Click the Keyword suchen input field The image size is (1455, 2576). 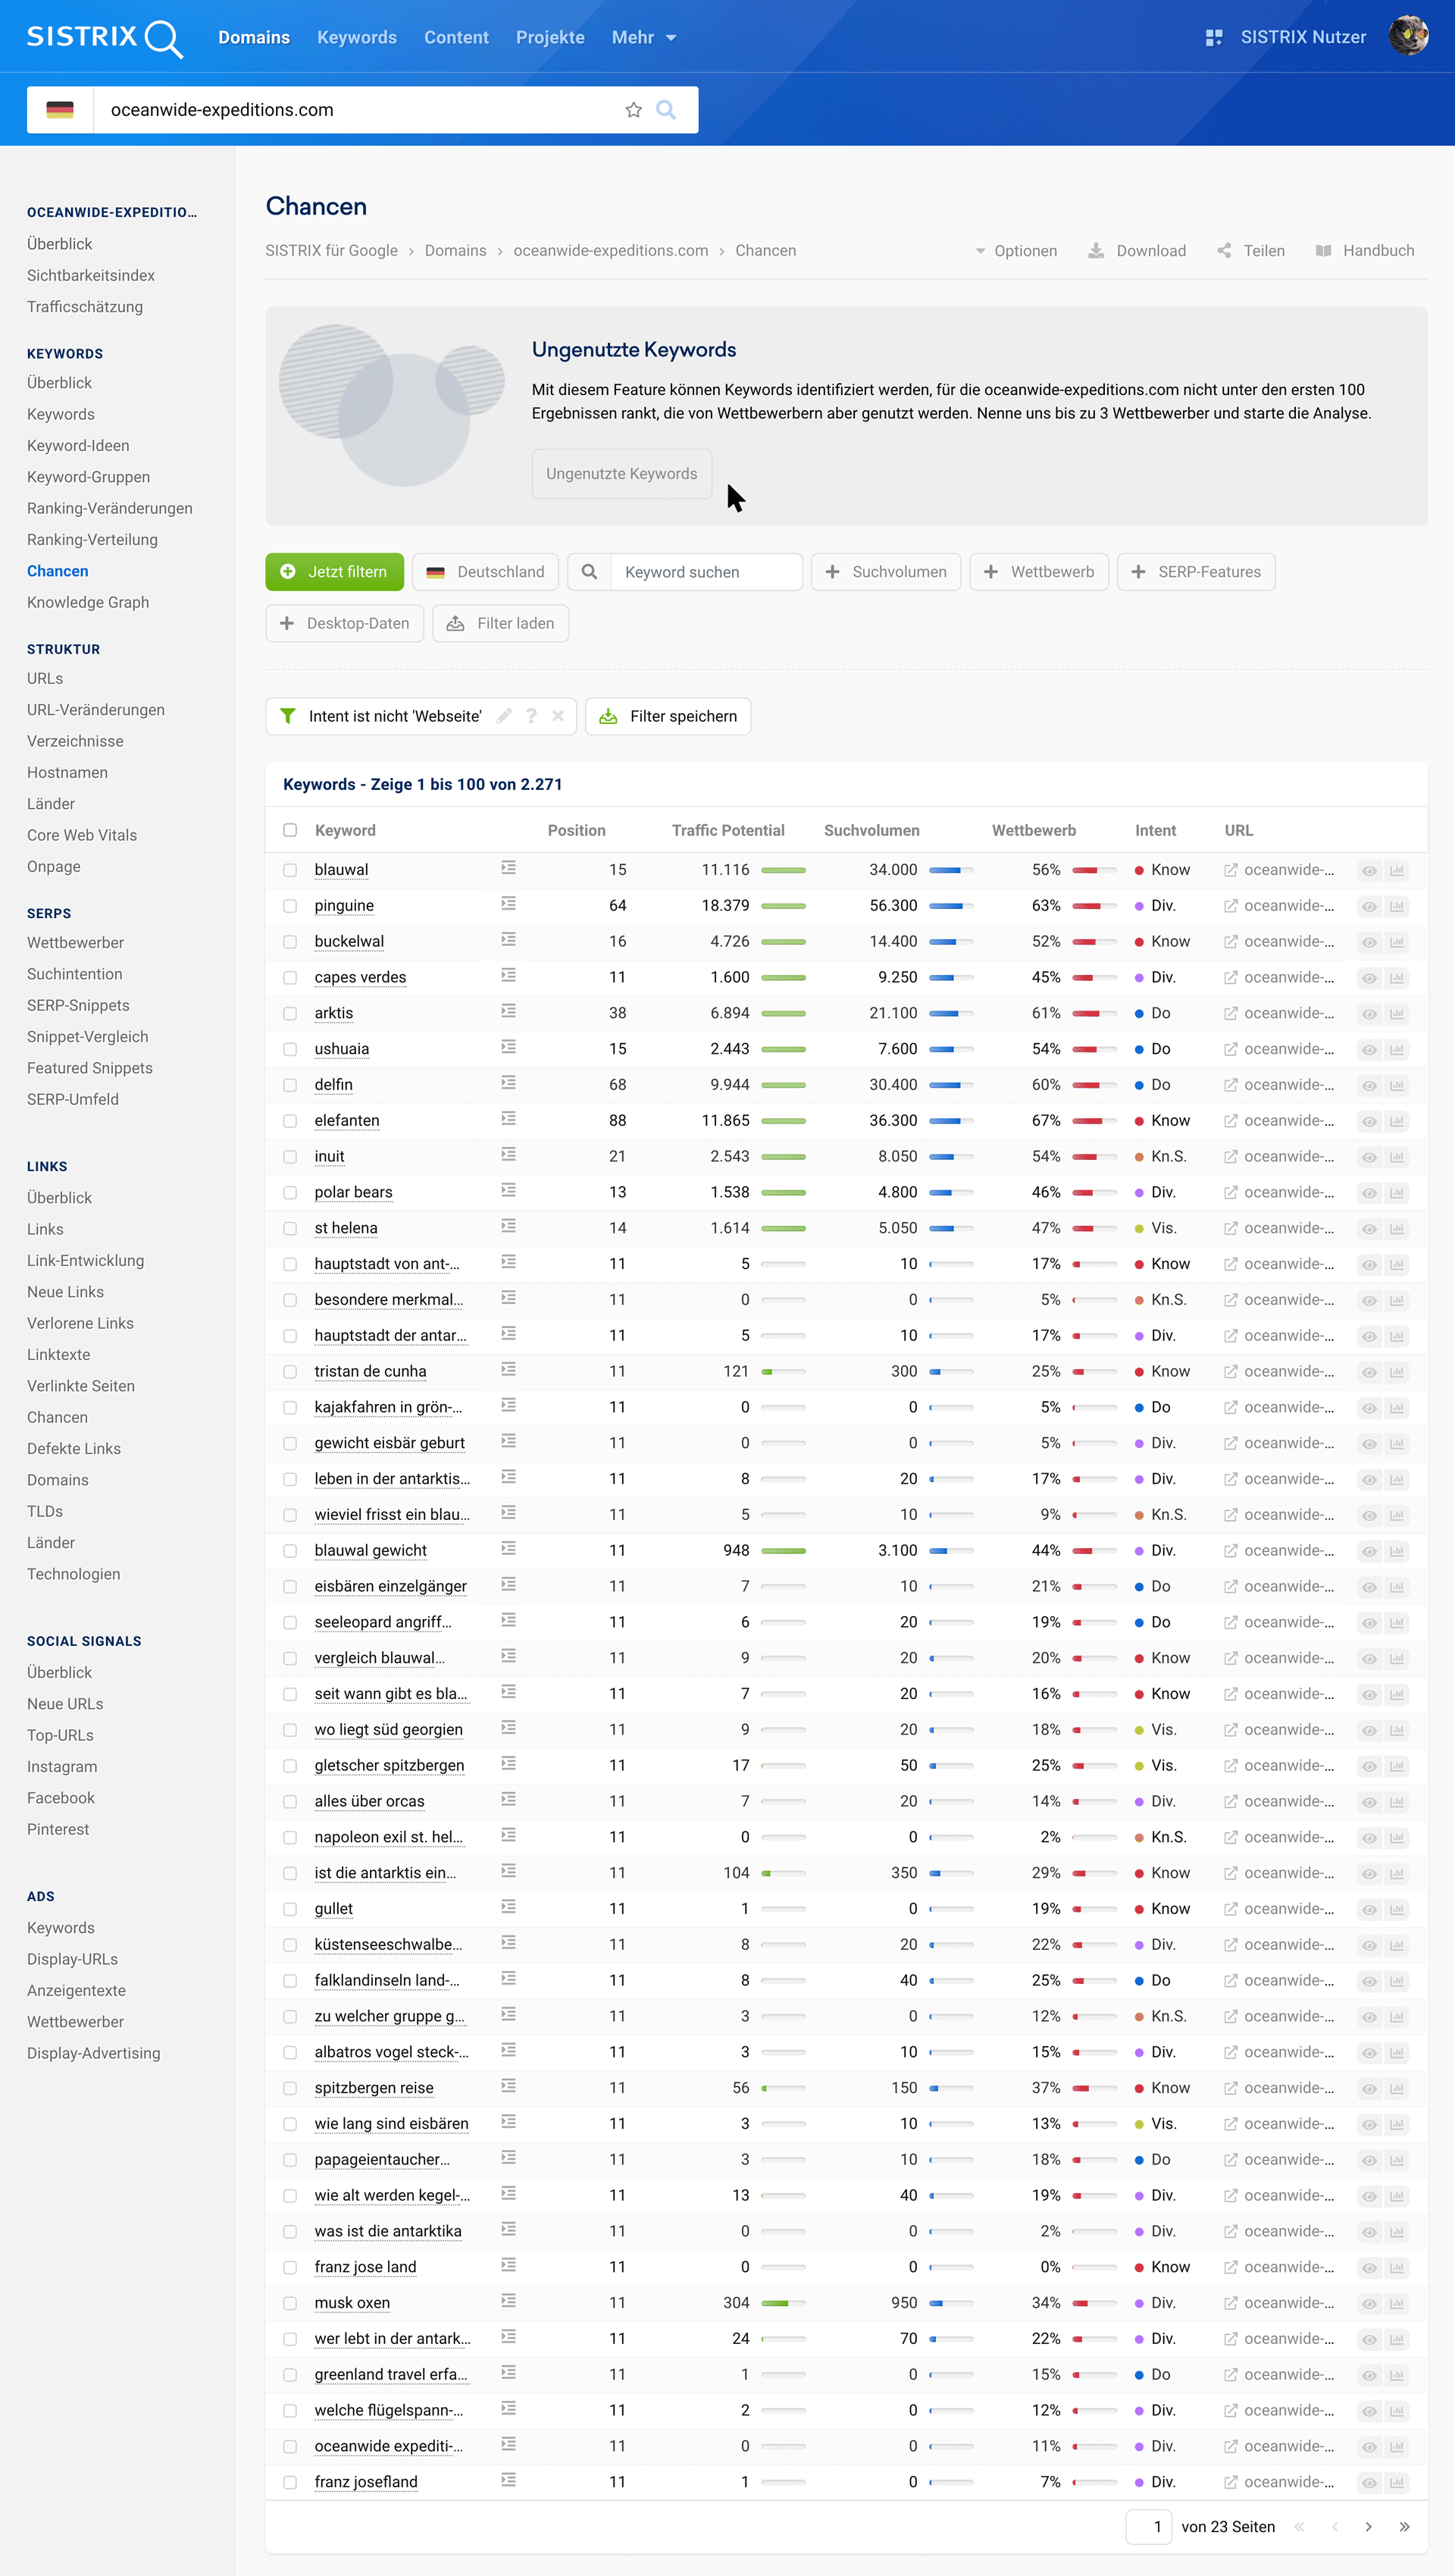705,572
